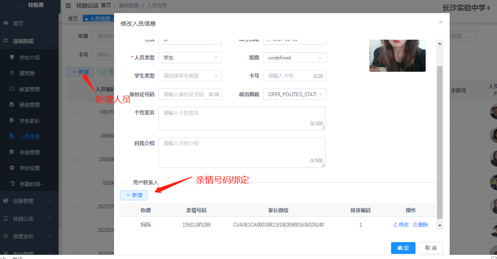Image resolution: width=497 pixels, height=259 pixels.
Task: Click 基础数据 in the breadcrumb
Action: coord(129,5)
